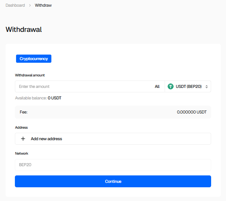Click the Withdrawal page heading

(24, 30)
